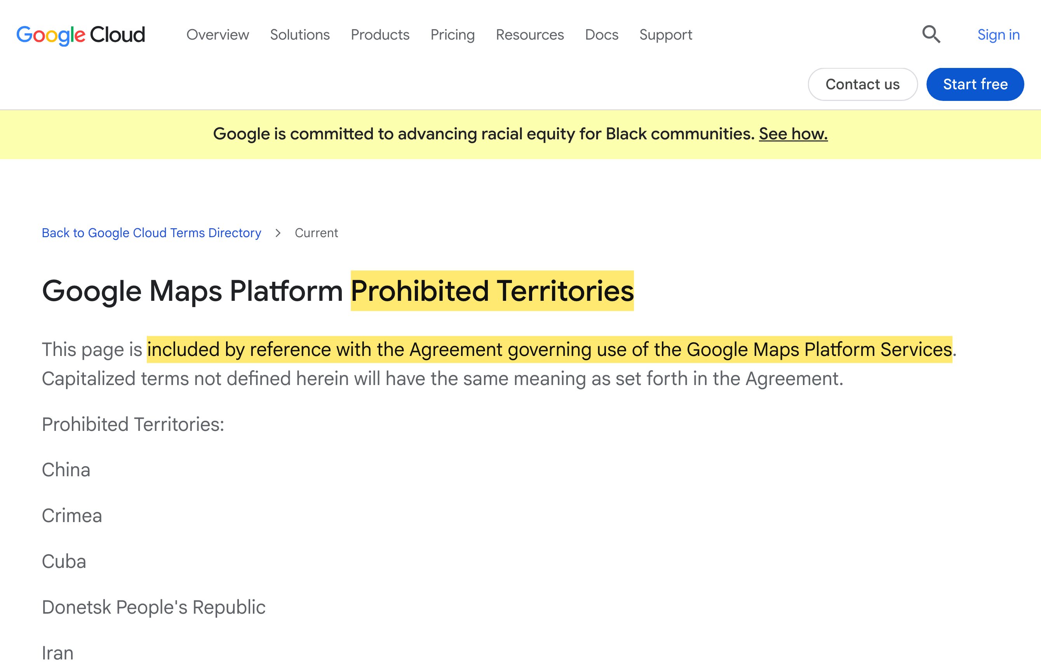Click the 'Capitalized terms not defined herein' sentence
The image size is (1041, 668).
[x=442, y=379]
